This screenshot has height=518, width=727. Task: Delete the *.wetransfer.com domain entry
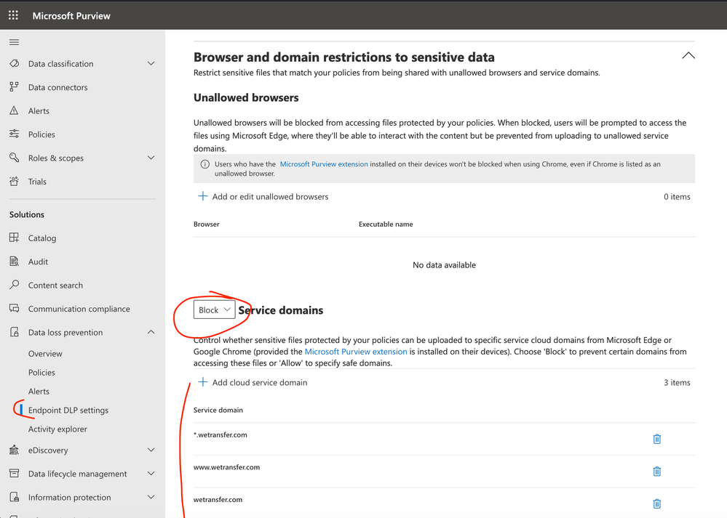pyautogui.click(x=657, y=439)
